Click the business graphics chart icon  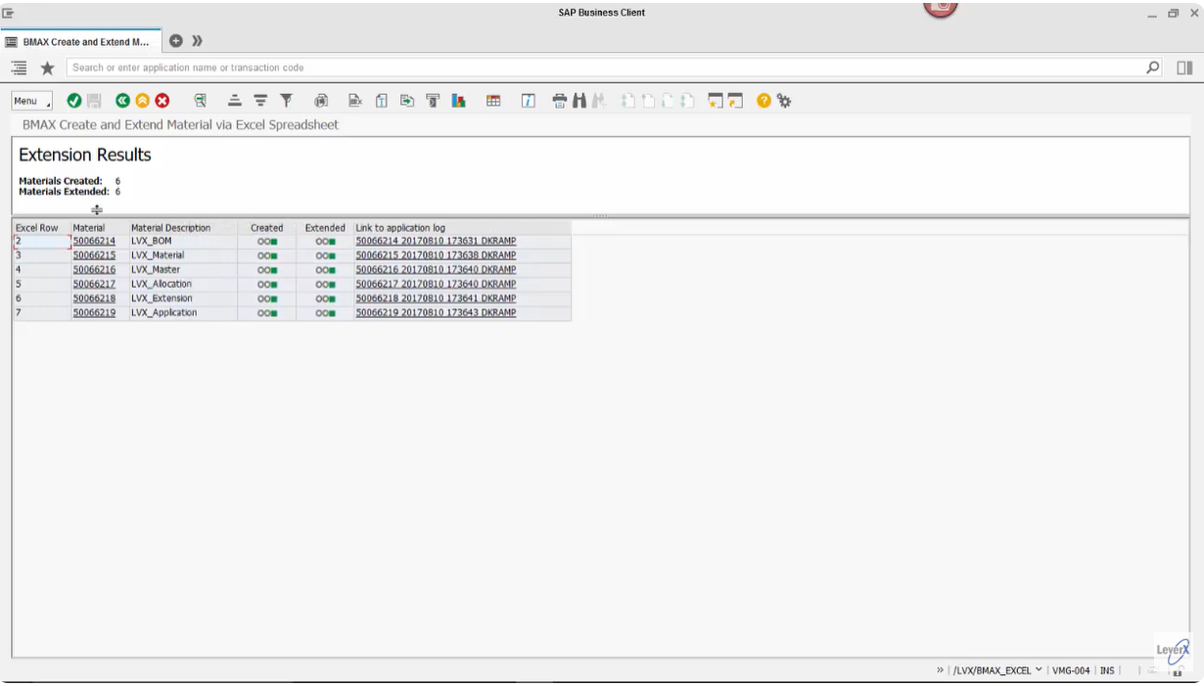(457, 100)
